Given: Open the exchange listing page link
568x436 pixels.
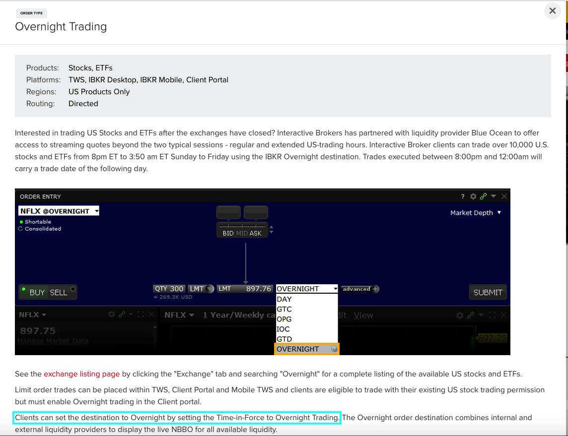Looking at the screenshot, I should pos(81,374).
